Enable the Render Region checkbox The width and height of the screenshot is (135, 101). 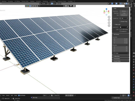120,22
